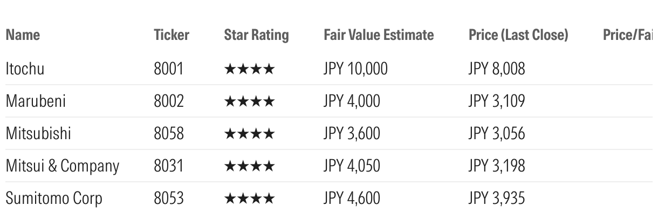Sort by Price (Last Close) header

click(518, 36)
